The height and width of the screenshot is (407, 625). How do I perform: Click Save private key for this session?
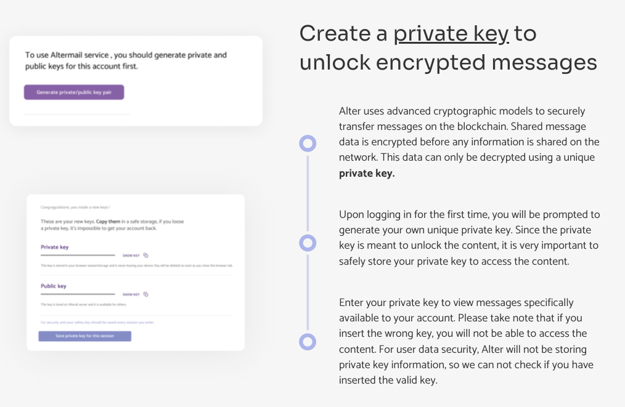coord(85,336)
